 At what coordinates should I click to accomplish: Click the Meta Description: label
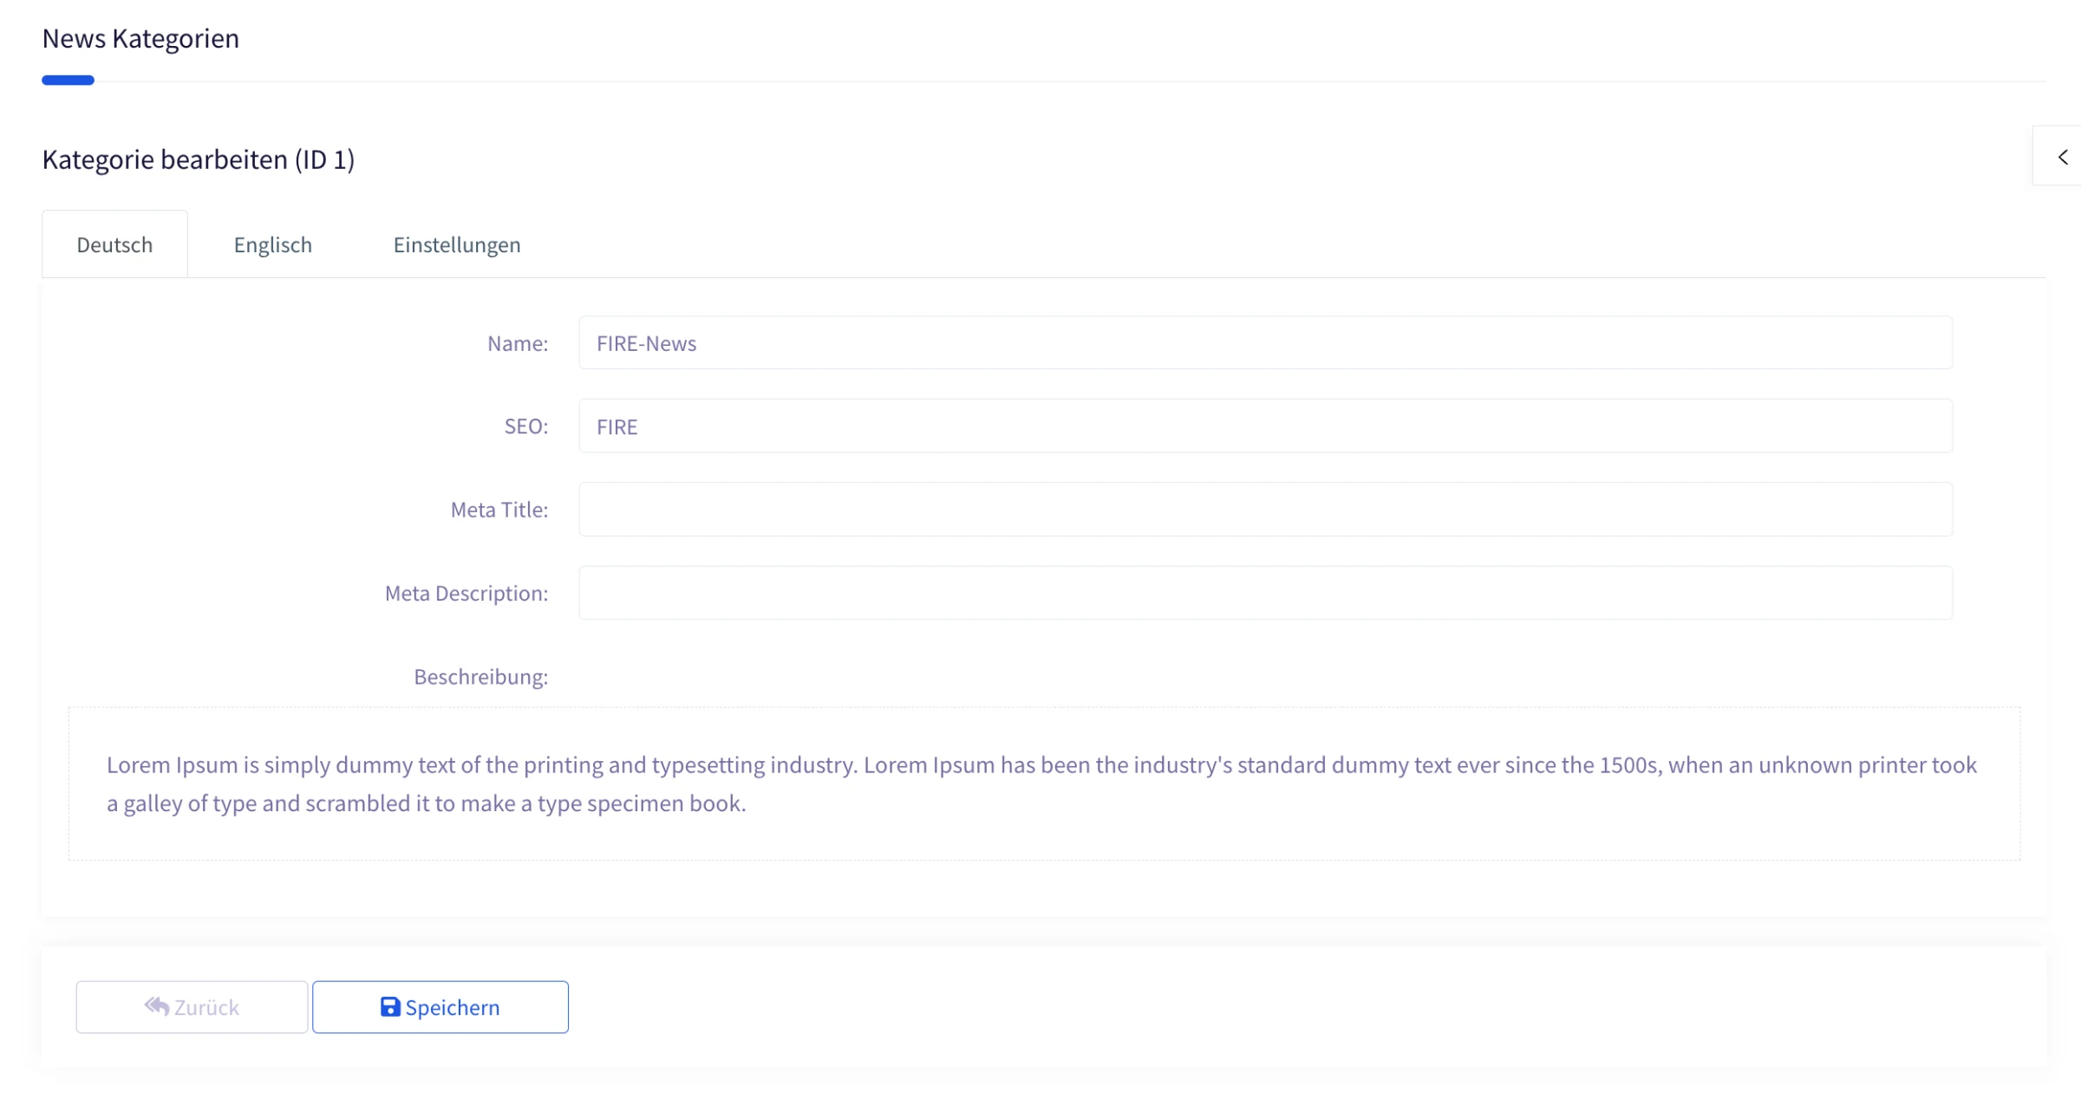pos(466,593)
